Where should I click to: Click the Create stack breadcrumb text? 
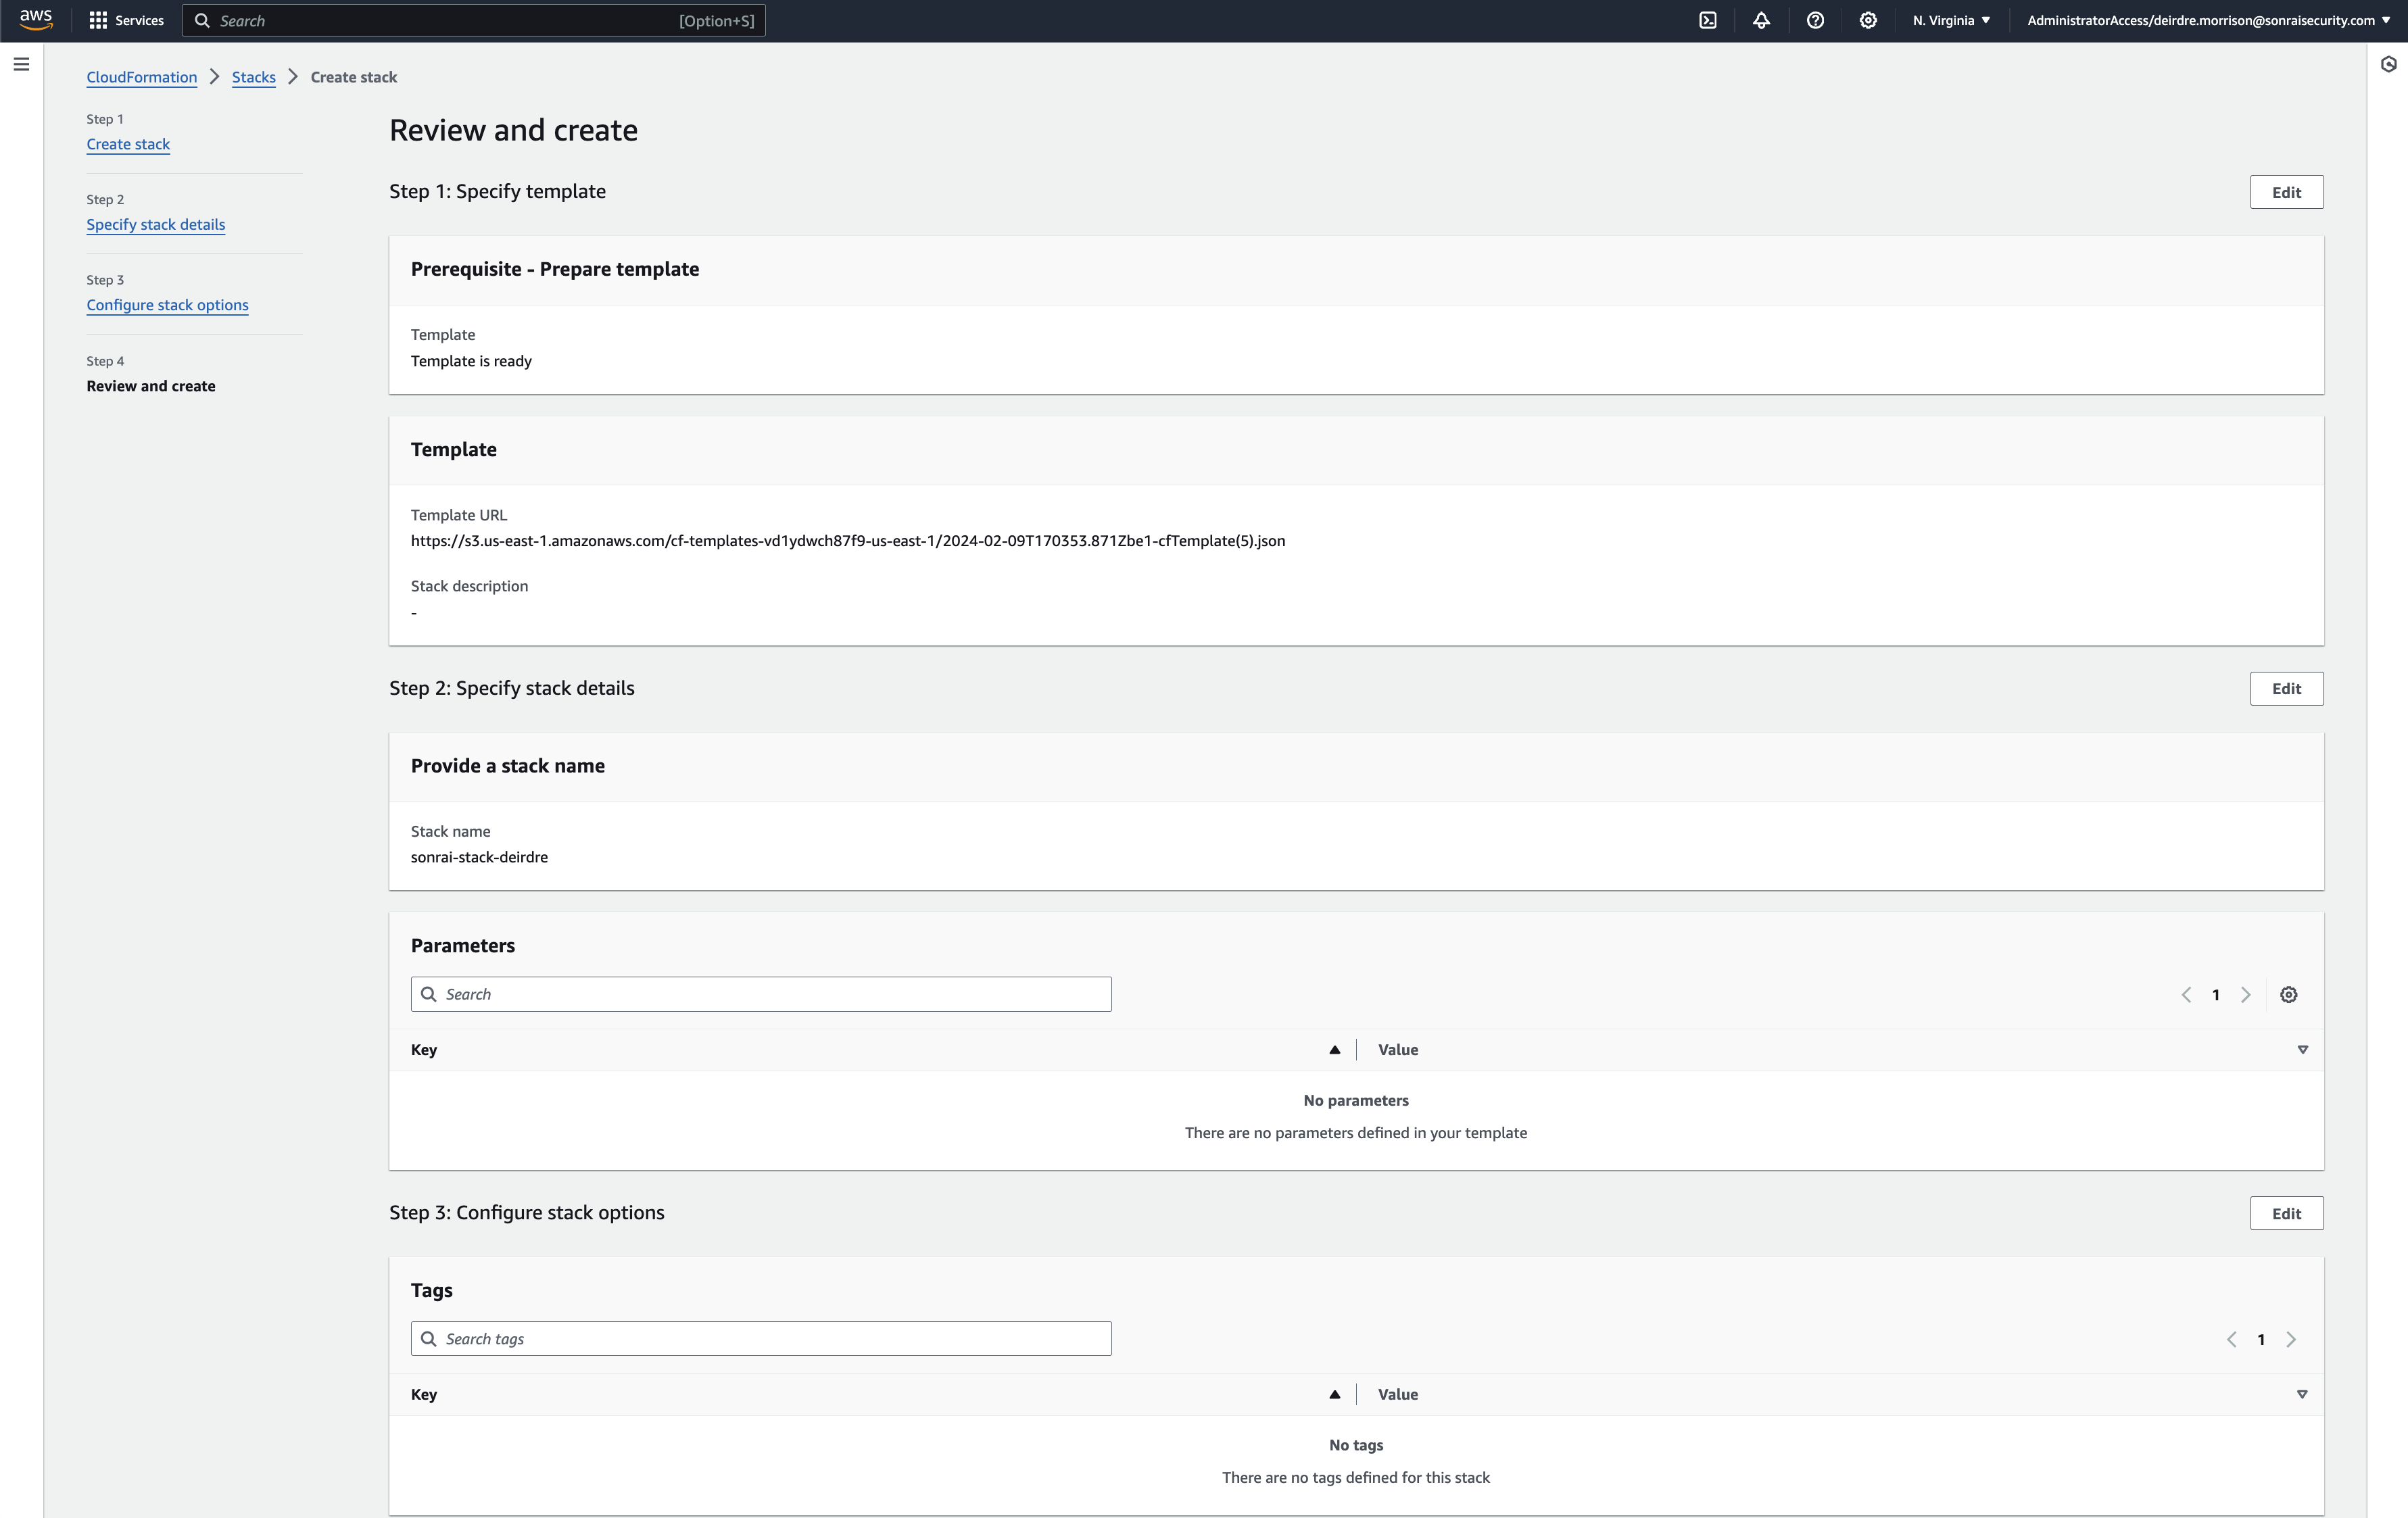tap(353, 77)
